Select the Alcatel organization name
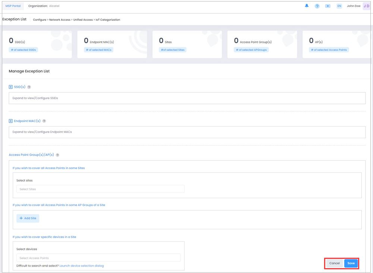The height and width of the screenshot is (273, 373). pyautogui.click(x=54, y=6)
